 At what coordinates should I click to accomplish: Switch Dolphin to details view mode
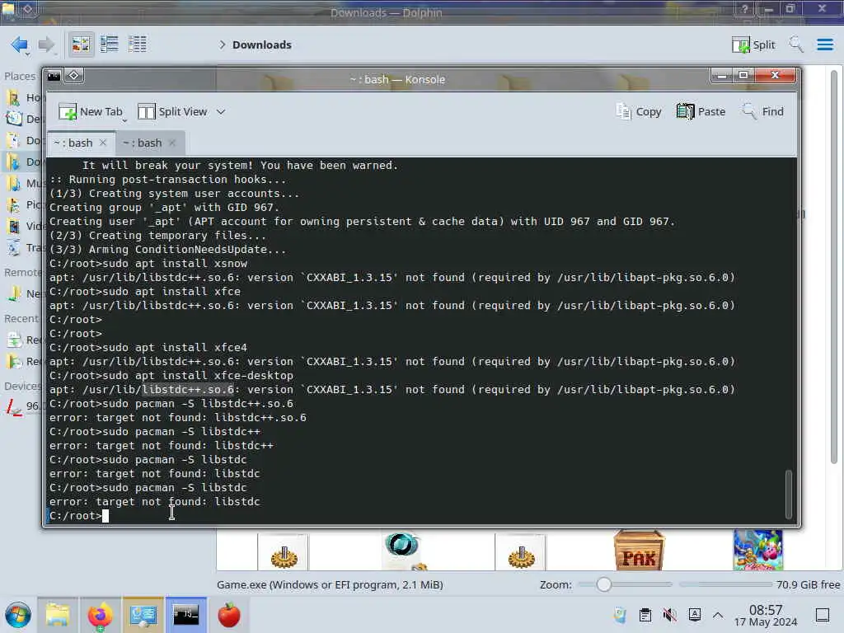pyautogui.click(x=138, y=45)
